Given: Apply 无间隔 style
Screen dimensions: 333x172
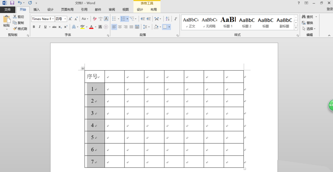Looking at the screenshot, I should (209, 23).
